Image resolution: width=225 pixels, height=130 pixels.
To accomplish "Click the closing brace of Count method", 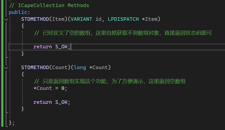I will 22,109.
